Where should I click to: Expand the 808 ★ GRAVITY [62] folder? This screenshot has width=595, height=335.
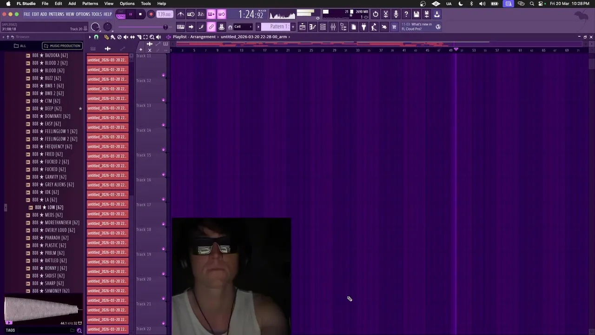point(28,177)
